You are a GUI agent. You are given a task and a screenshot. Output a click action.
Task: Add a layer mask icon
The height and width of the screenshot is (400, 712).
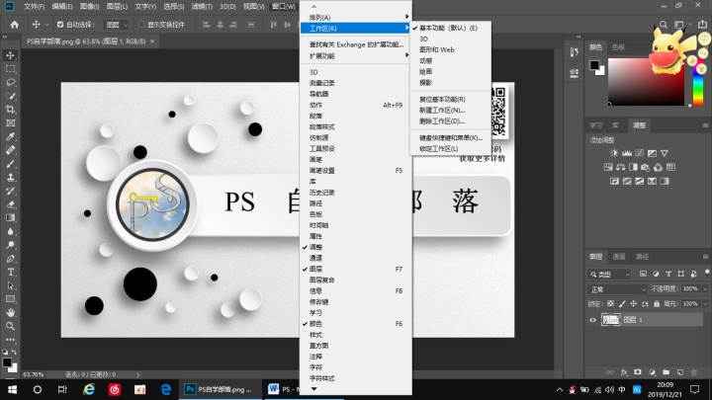638,372
